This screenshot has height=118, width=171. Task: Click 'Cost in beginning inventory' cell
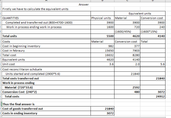click(46, 46)
